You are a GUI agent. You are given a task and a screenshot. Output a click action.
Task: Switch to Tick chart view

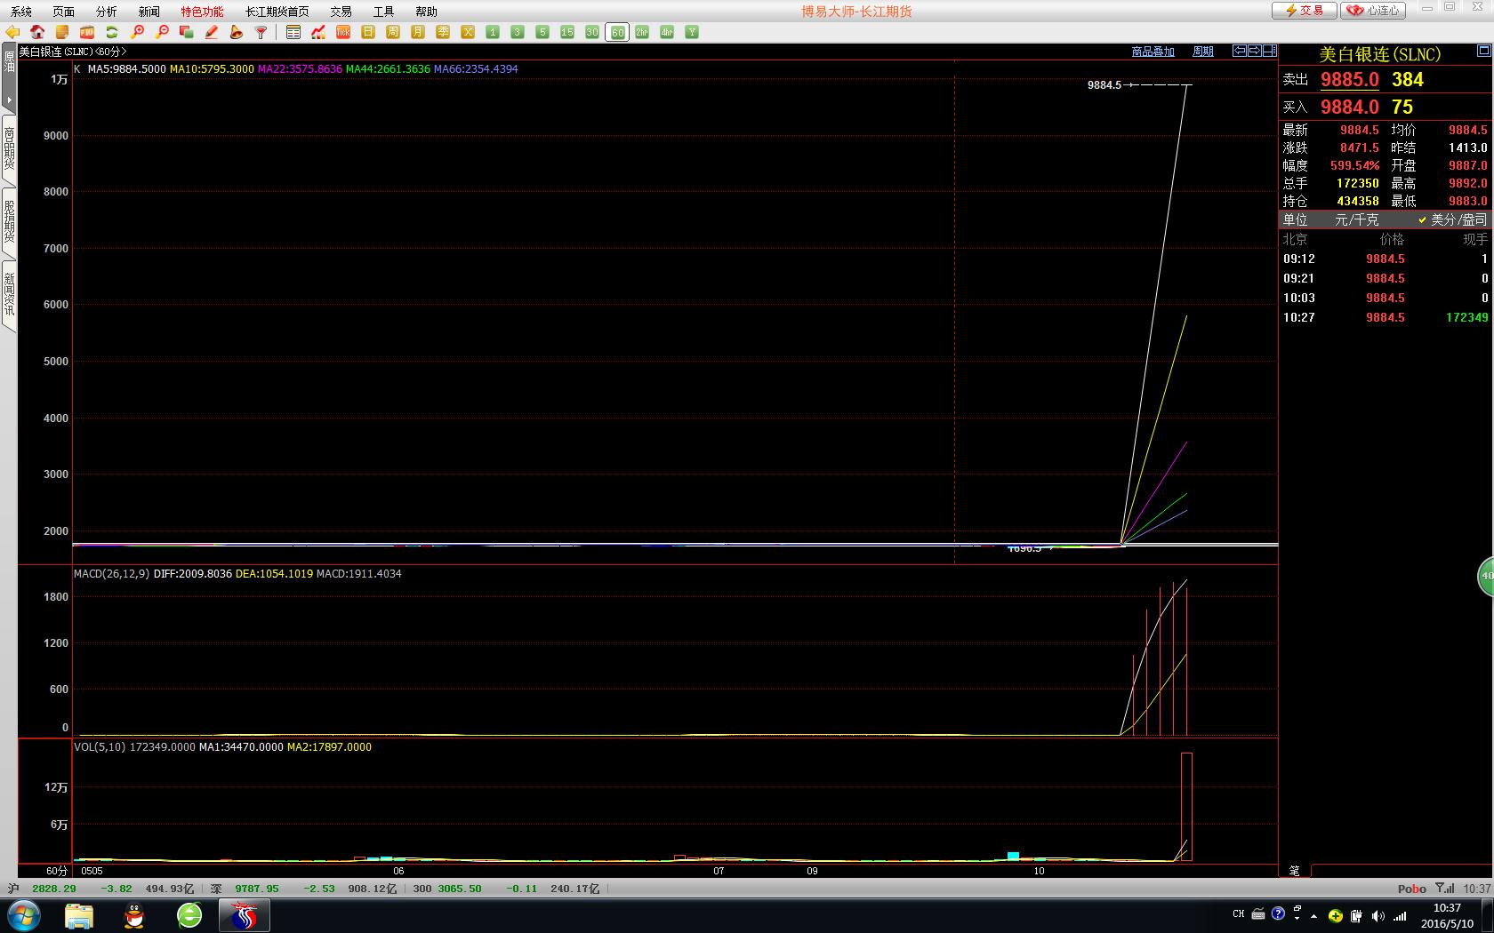[x=343, y=32]
